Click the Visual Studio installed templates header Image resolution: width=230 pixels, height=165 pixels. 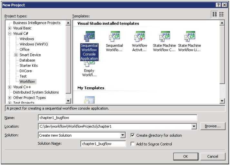(108, 24)
